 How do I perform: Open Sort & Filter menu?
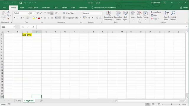click(x=167, y=16)
